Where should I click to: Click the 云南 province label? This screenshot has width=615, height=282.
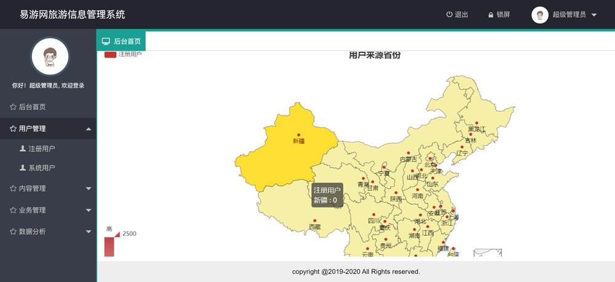(368, 254)
